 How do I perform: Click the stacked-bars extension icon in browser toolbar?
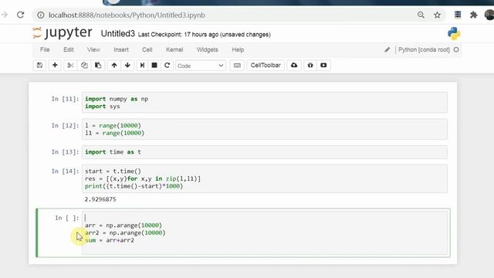point(458,15)
